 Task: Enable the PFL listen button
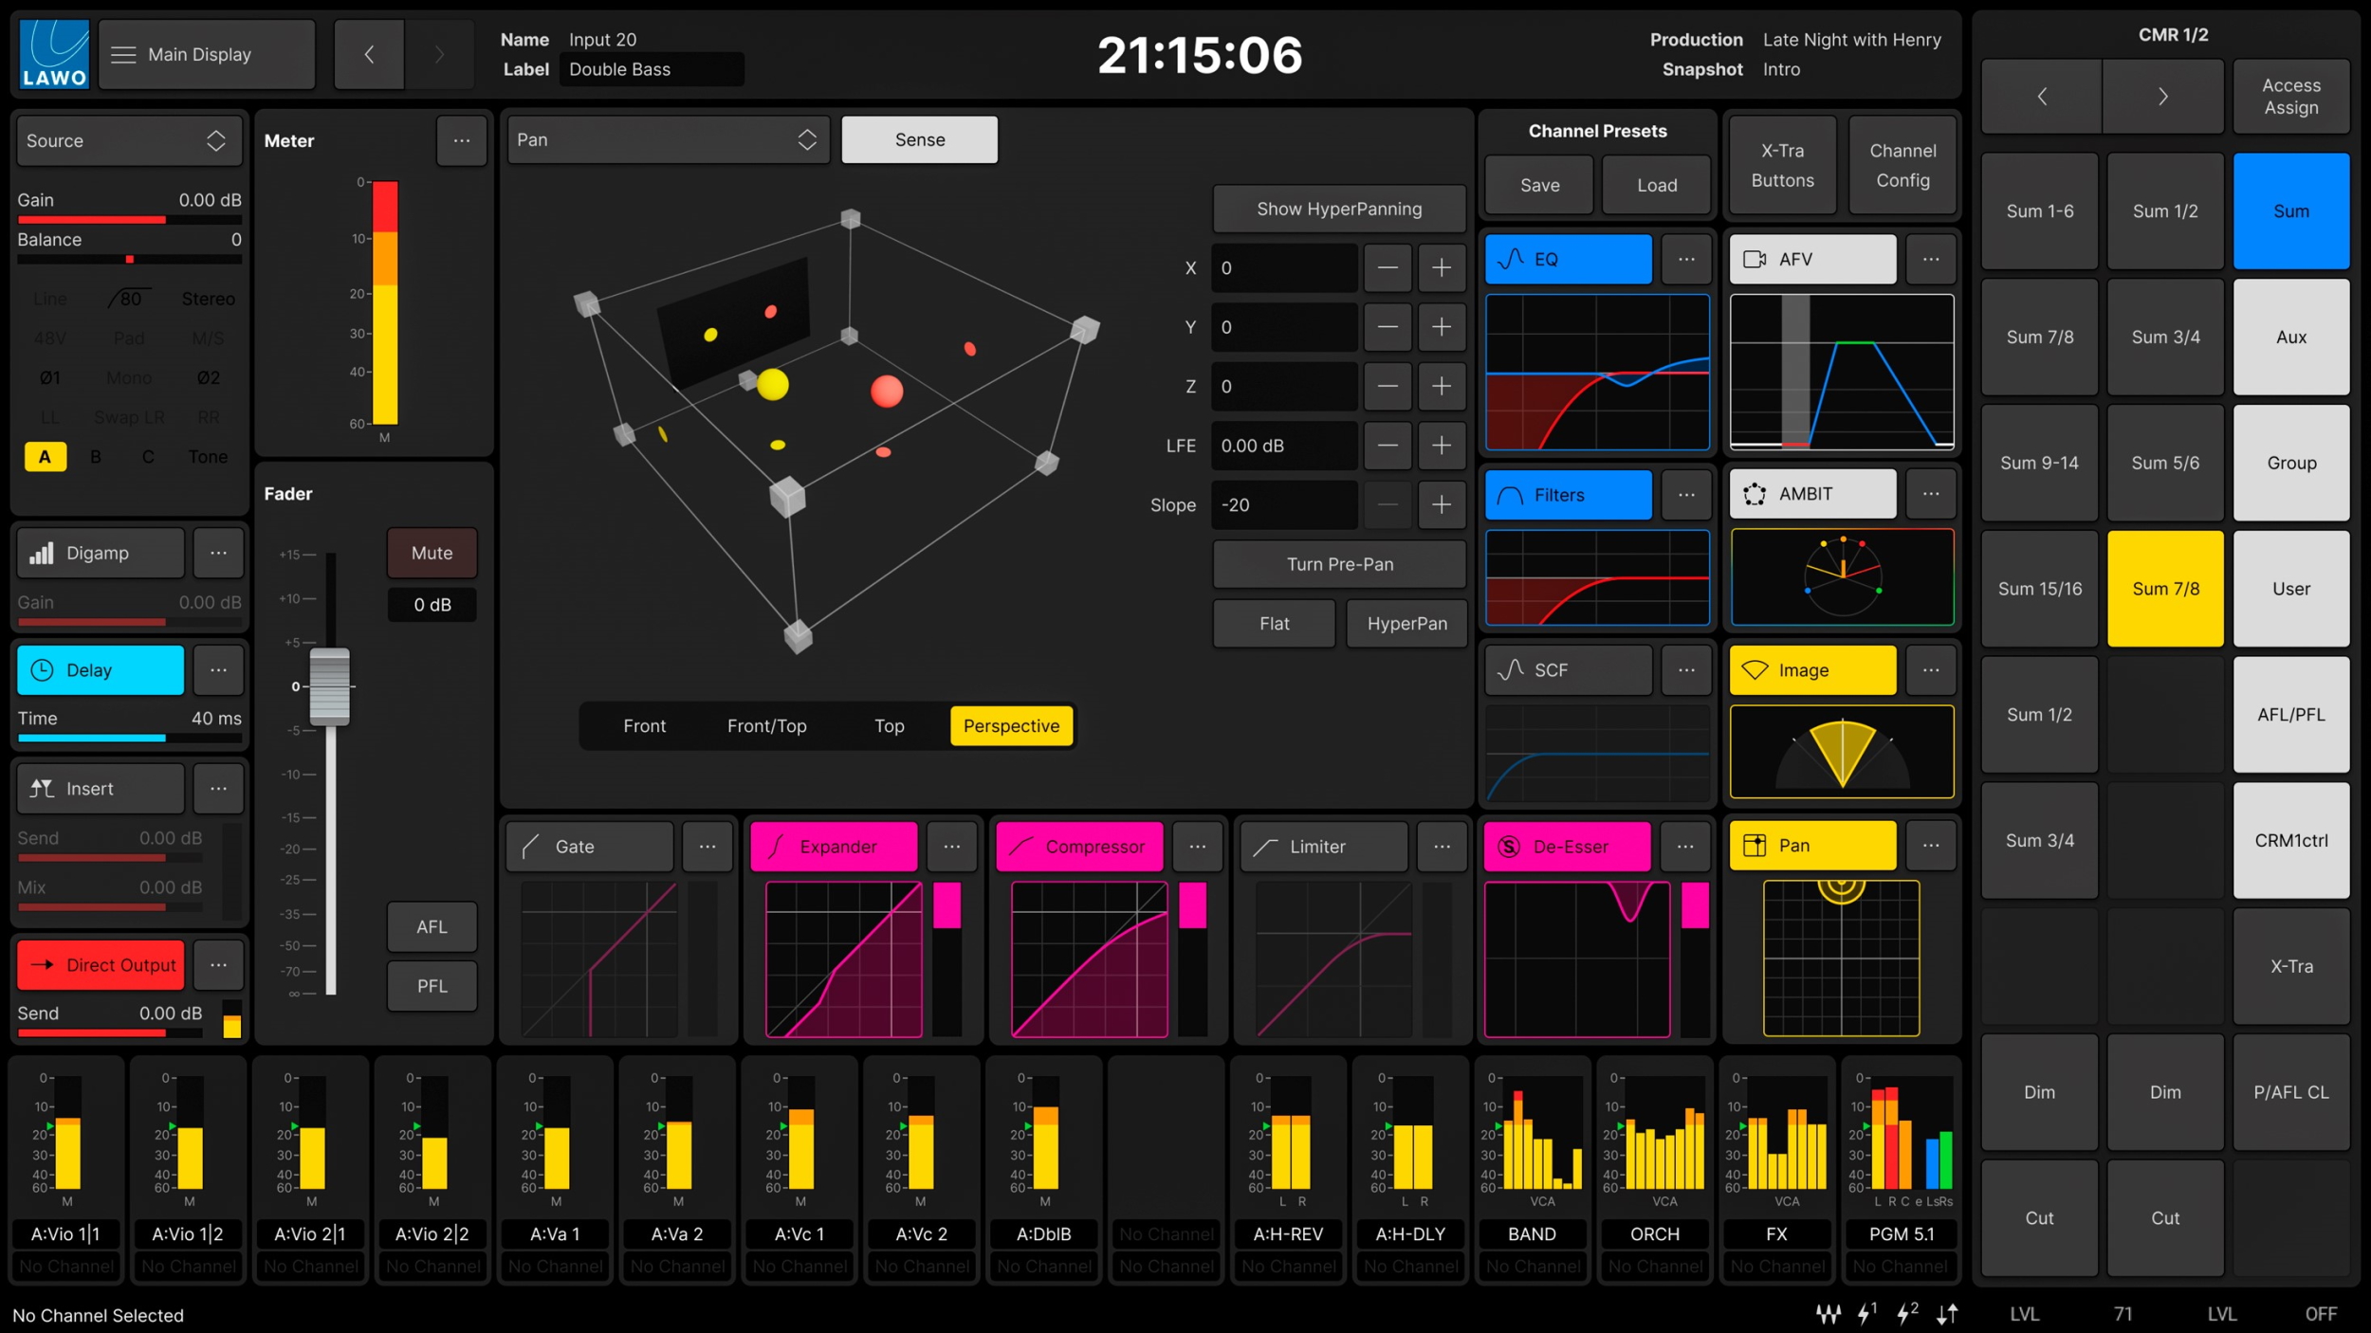pos(432,986)
